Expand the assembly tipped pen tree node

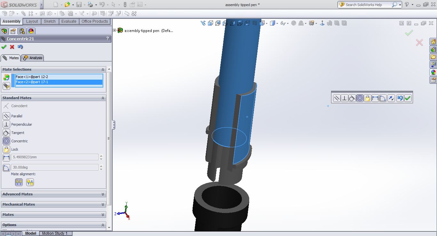click(115, 30)
